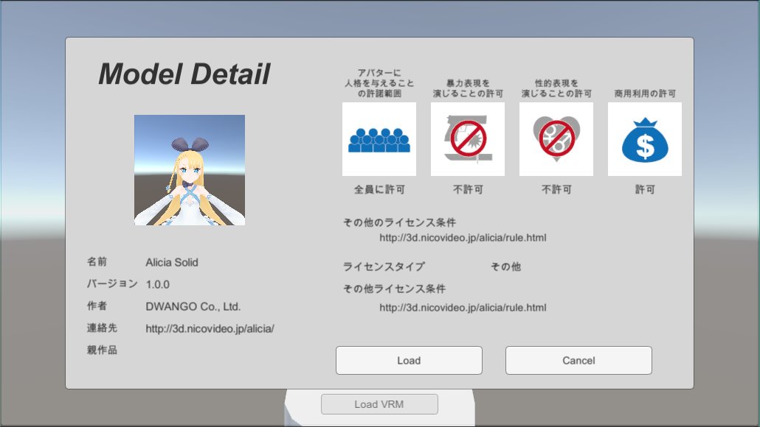Image resolution: width=760 pixels, height=427 pixels.
Task: Click the 暴力表現を演じることの許可 caption
Action: 469,88
